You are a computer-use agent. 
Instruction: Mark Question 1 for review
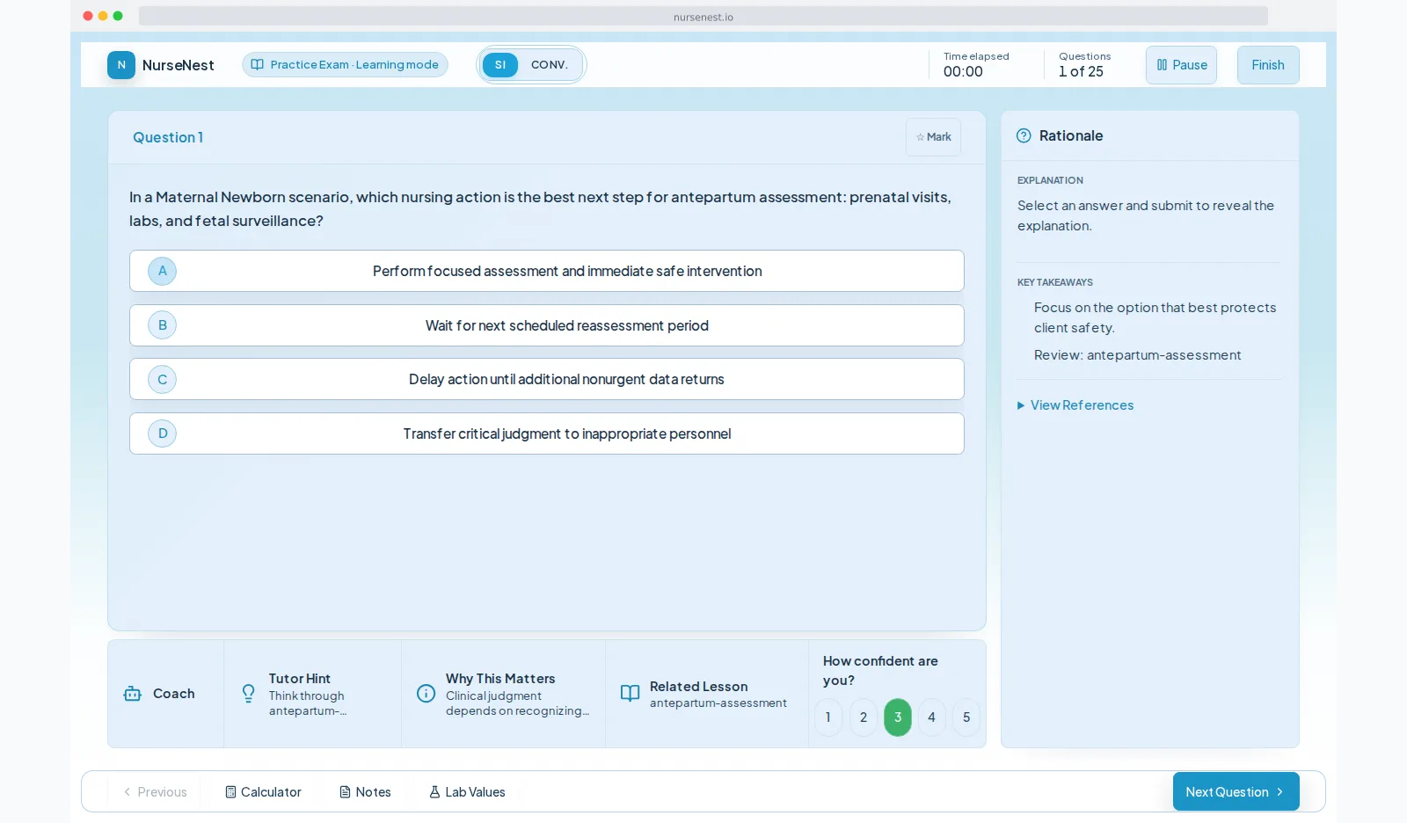pos(933,137)
